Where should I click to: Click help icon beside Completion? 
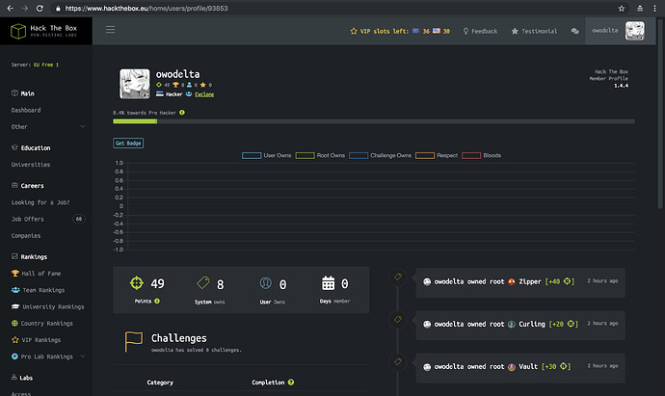point(291,382)
